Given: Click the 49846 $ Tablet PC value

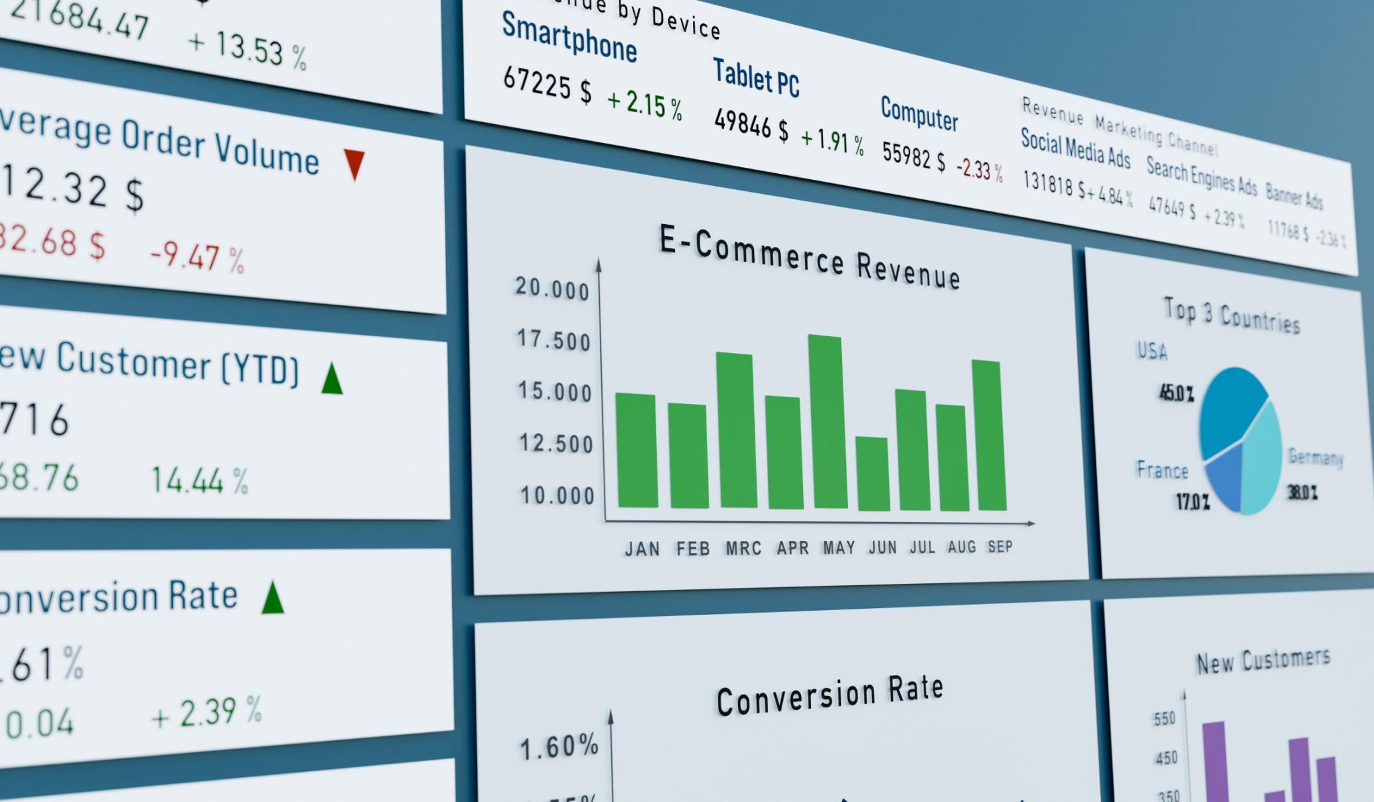Looking at the screenshot, I should (751, 125).
